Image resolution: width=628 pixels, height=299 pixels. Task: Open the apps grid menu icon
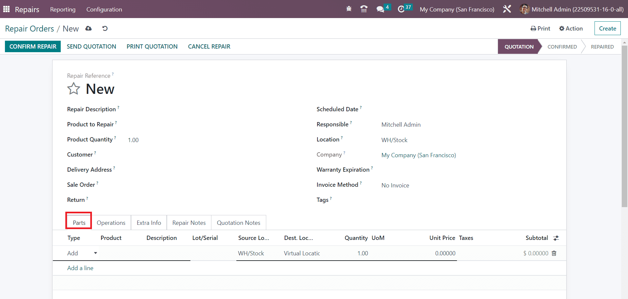click(x=6, y=9)
